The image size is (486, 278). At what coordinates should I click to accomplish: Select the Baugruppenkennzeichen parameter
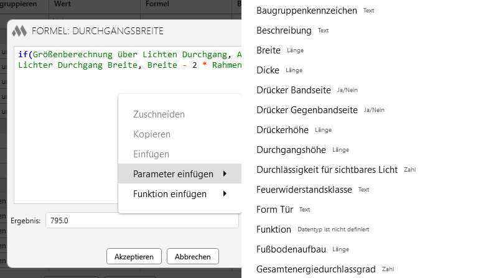tap(306, 11)
